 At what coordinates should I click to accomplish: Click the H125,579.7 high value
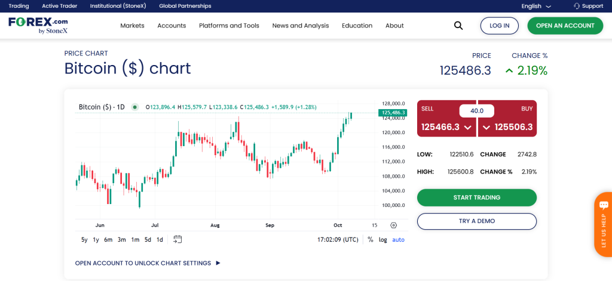(x=192, y=107)
